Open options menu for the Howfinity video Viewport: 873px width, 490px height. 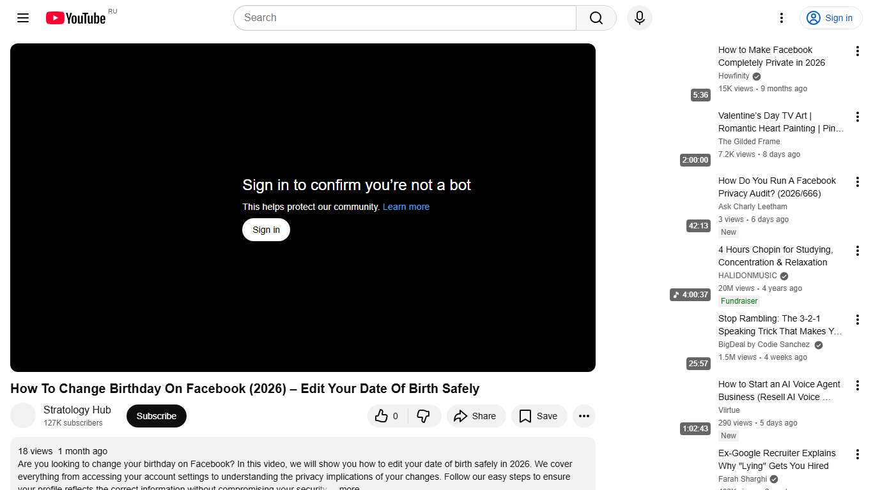point(857,52)
